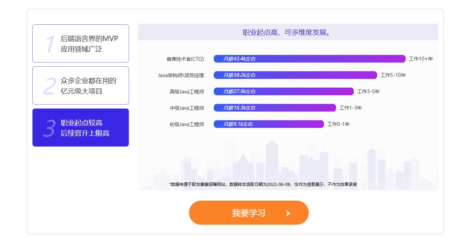Screen dimensions: 471x237
Task: Select the 月薪27.9k左右 bar
Action: (283, 91)
